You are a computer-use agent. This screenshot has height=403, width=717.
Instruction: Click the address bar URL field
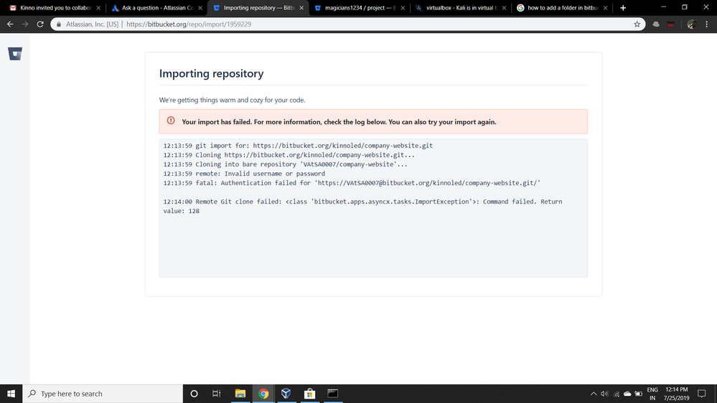(x=347, y=24)
